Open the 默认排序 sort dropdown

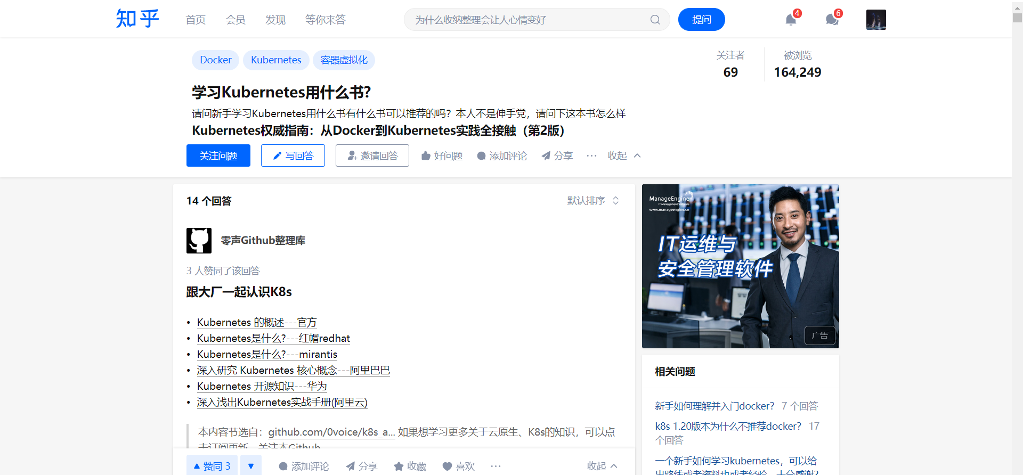point(593,201)
